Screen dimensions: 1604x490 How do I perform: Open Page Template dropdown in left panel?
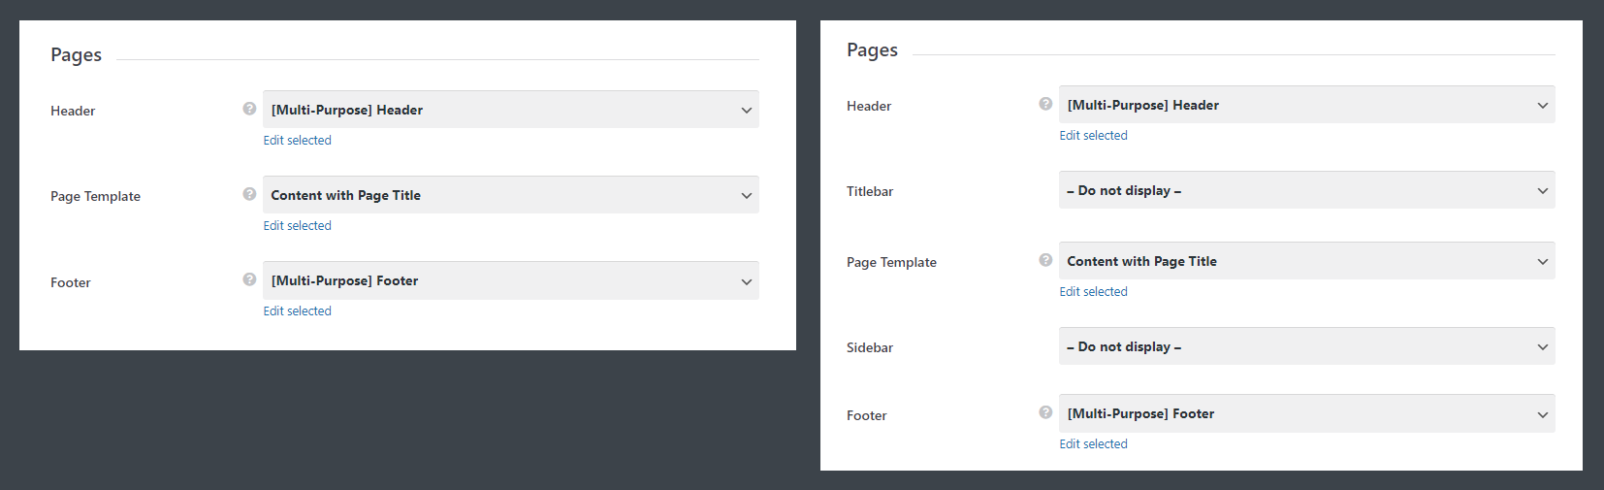(511, 195)
